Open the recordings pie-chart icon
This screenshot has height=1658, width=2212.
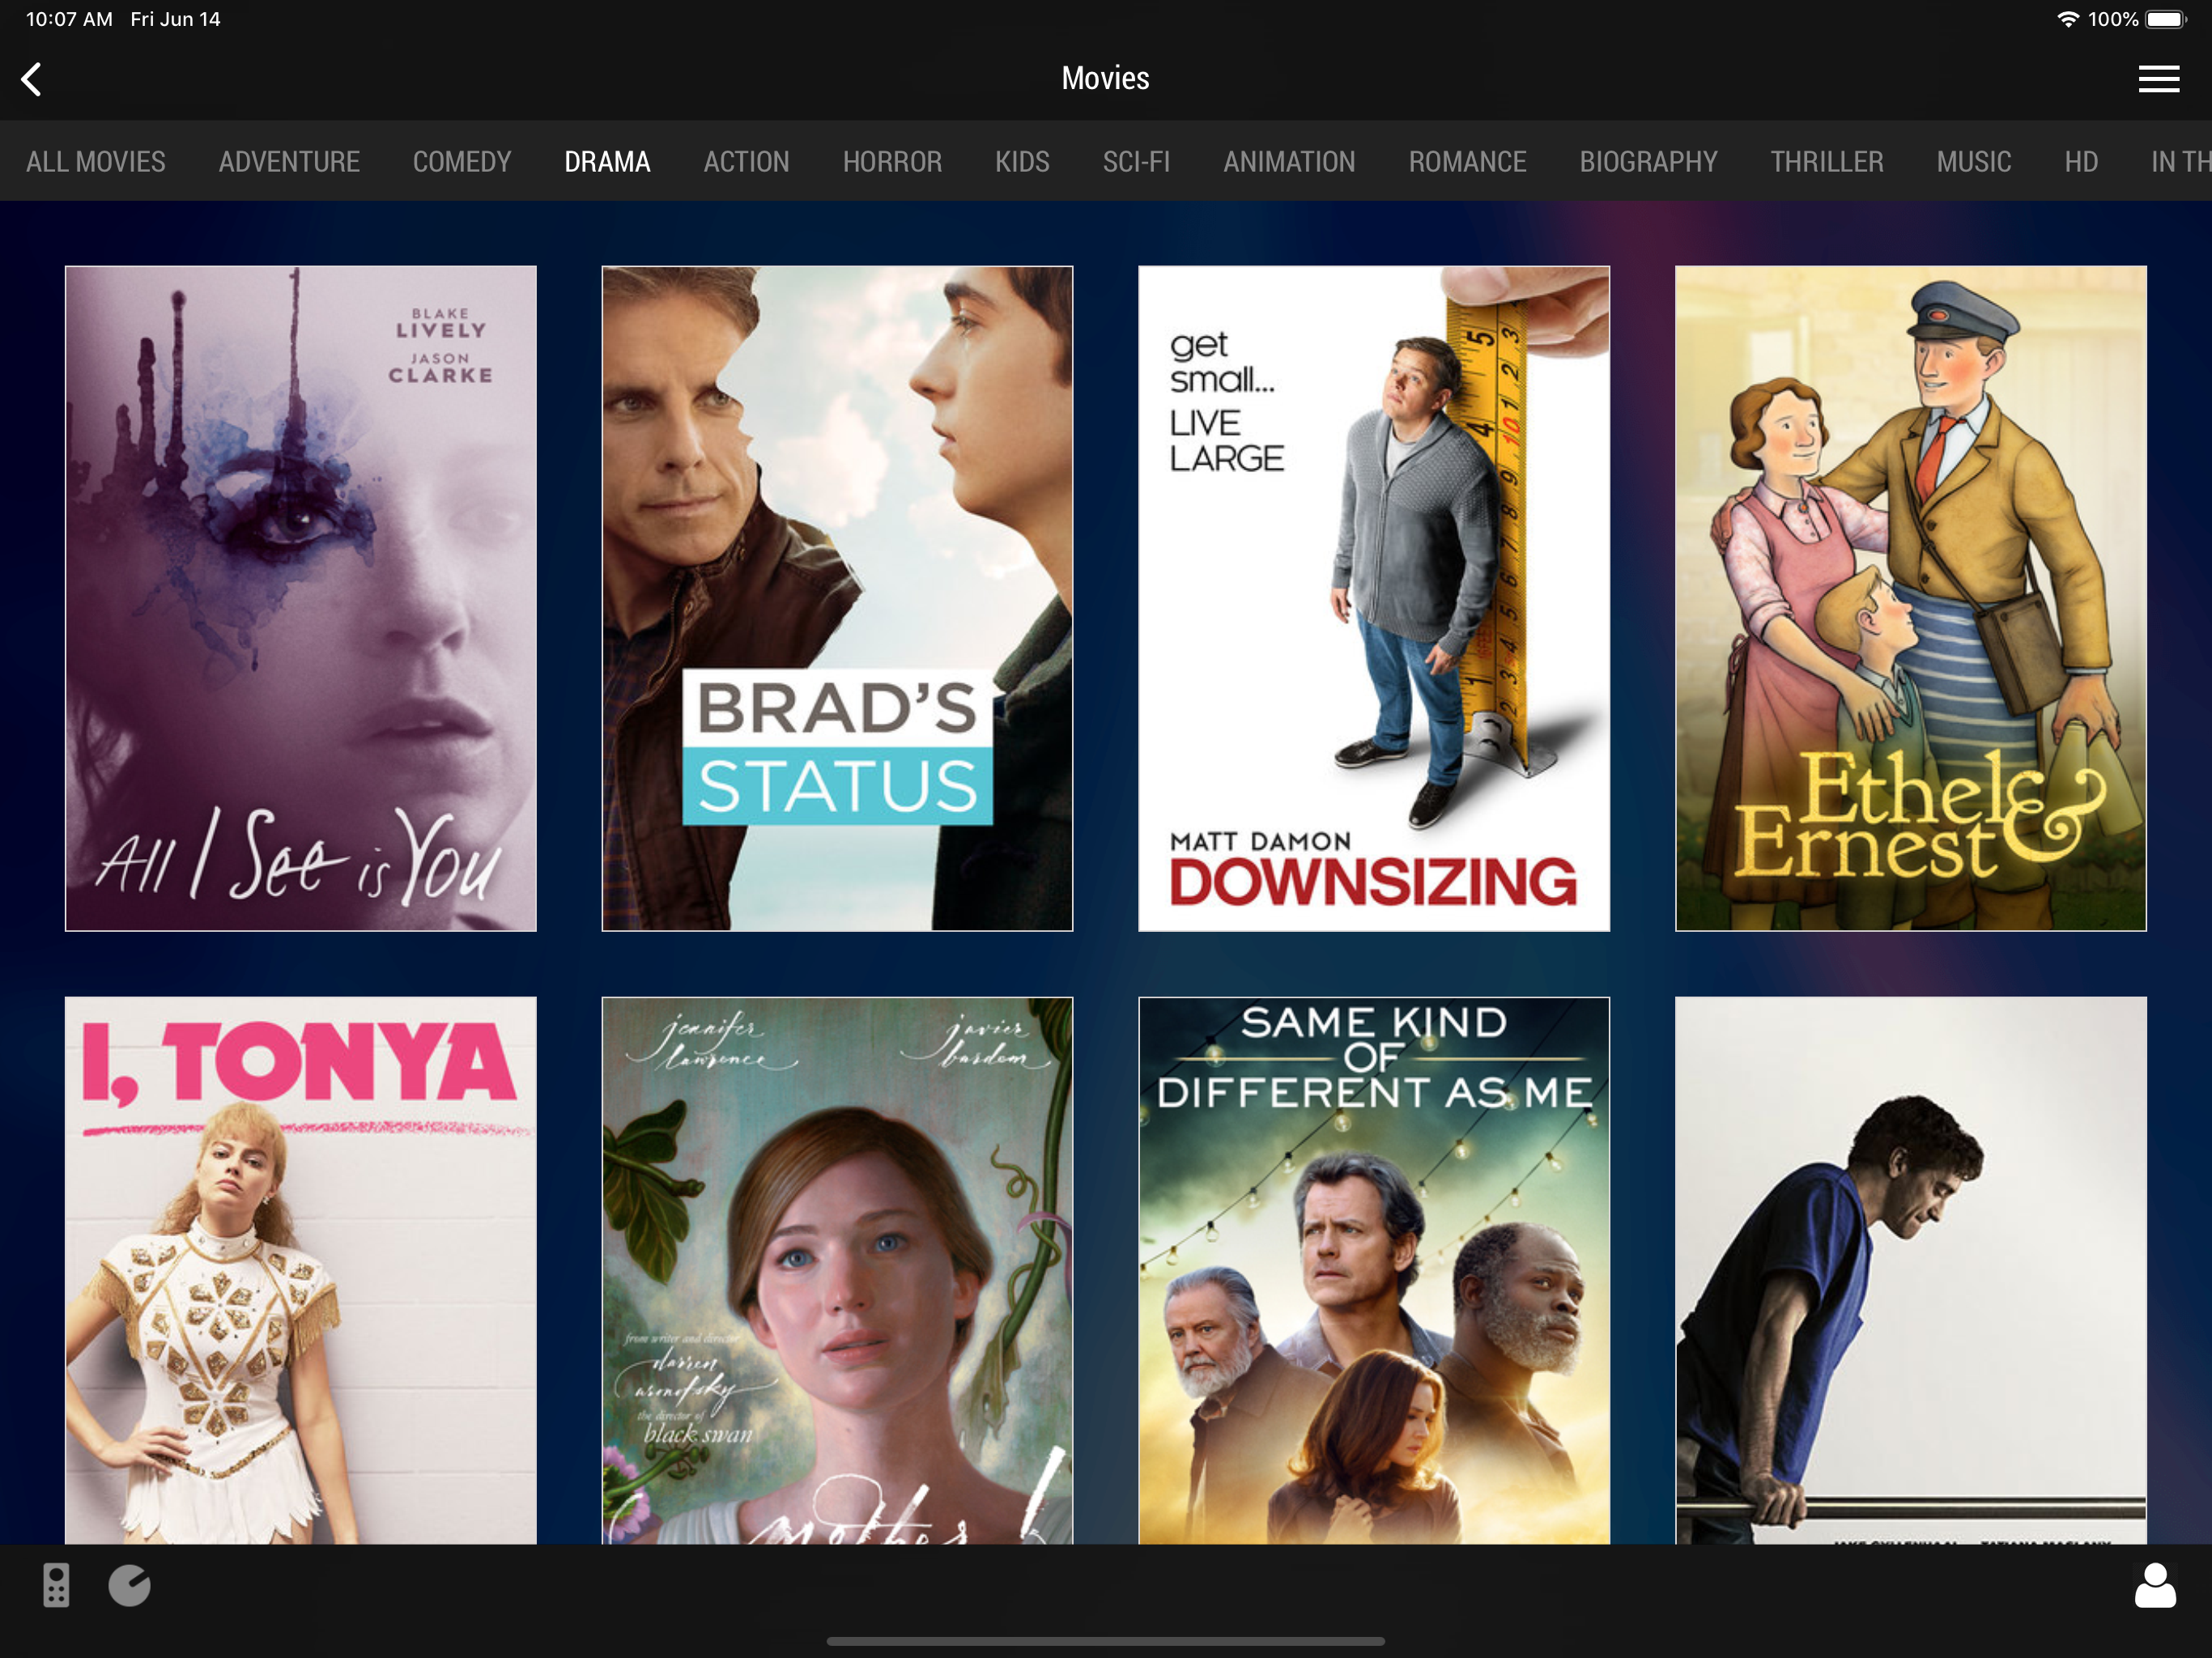pos(129,1585)
